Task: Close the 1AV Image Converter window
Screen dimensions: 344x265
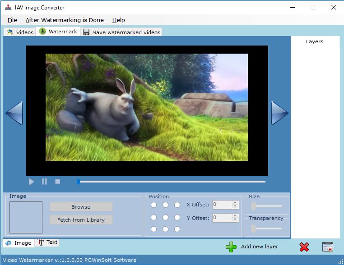Action: point(334,7)
